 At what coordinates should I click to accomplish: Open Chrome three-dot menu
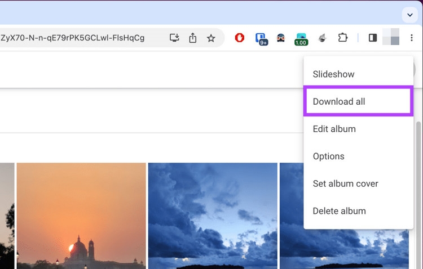pyautogui.click(x=411, y=38)
